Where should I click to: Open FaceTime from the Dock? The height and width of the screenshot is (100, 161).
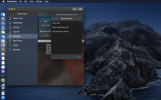3,32
